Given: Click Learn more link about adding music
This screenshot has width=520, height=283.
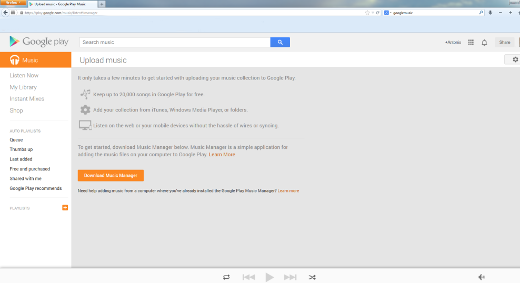Looking at the screenshot, I should pos(288,191).
